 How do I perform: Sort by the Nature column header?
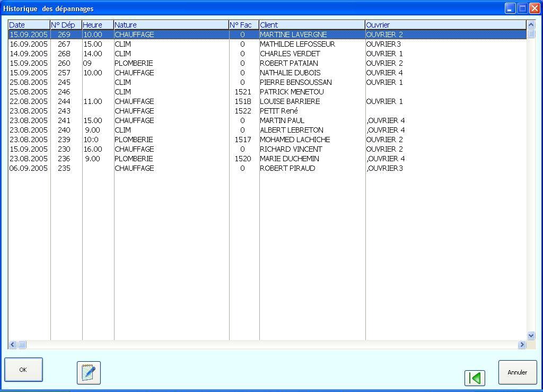171,25
